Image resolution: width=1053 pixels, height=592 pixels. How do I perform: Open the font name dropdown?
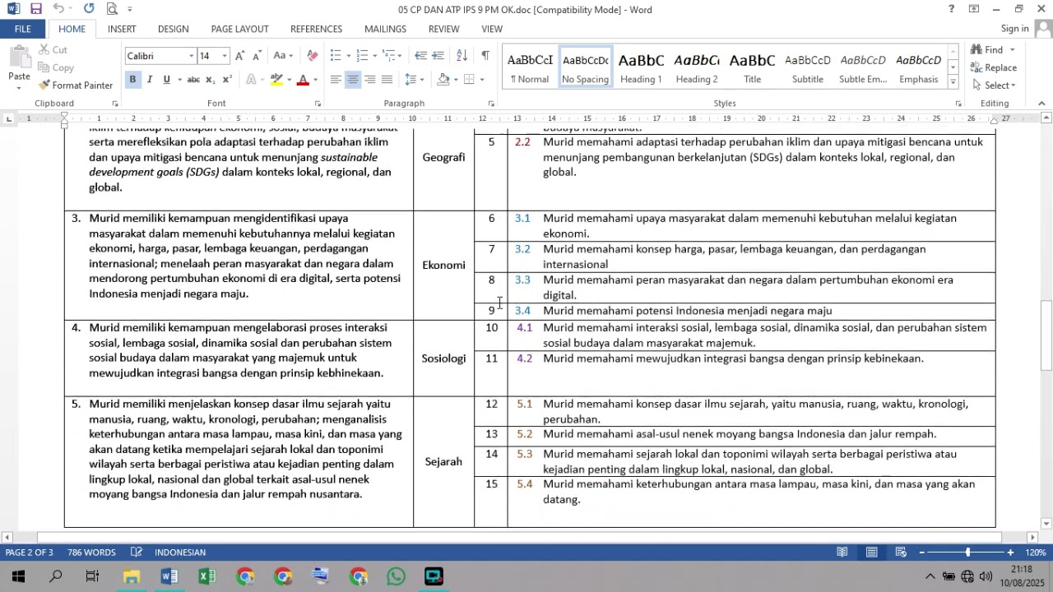tap(192, 56)
